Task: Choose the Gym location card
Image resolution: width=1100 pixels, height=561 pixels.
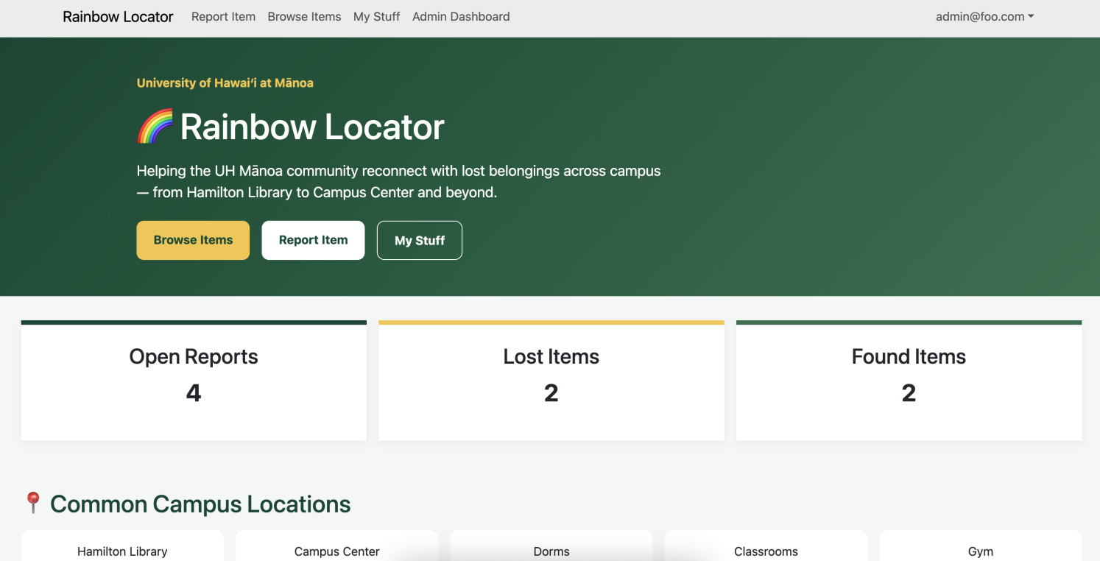Action: [x=981, y=546]
